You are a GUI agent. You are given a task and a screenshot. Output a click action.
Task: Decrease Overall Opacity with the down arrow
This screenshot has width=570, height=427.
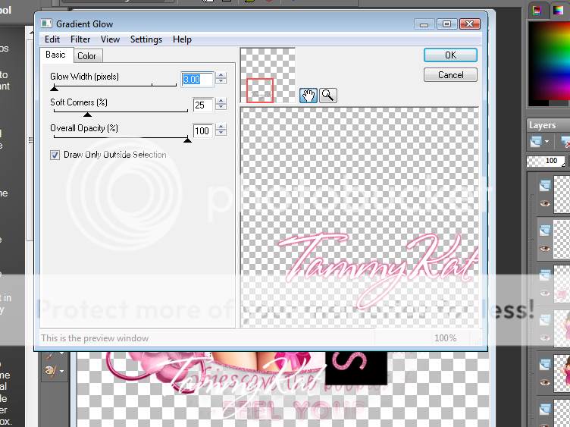(221, 133)
